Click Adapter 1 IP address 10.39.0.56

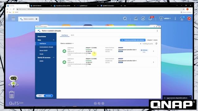(x=89, y=51)
